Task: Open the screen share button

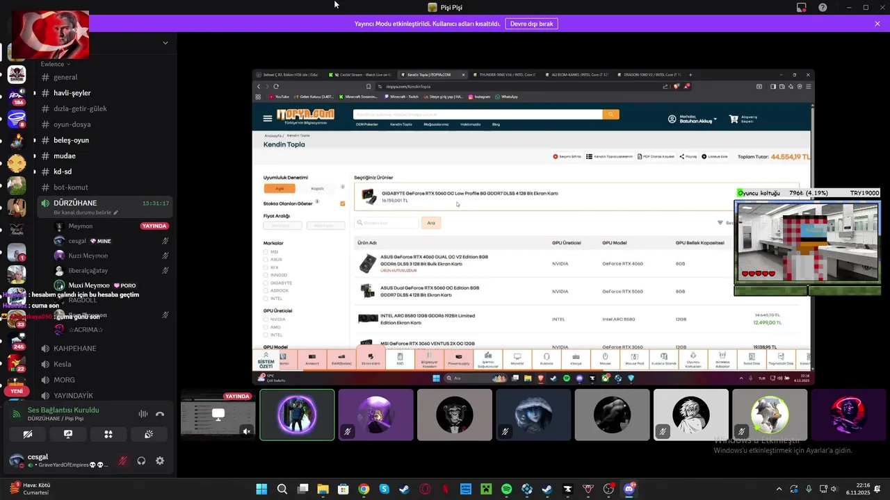Action: click(x=68, y=434)
